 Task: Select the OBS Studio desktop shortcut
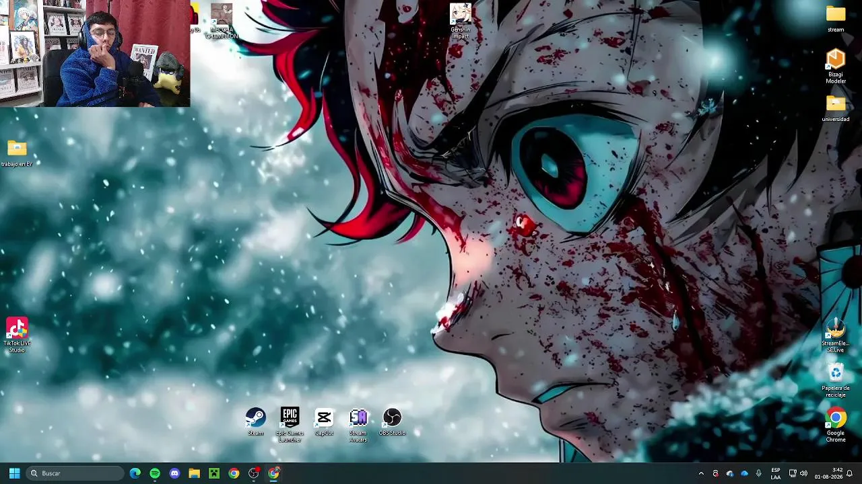point(392,421)
